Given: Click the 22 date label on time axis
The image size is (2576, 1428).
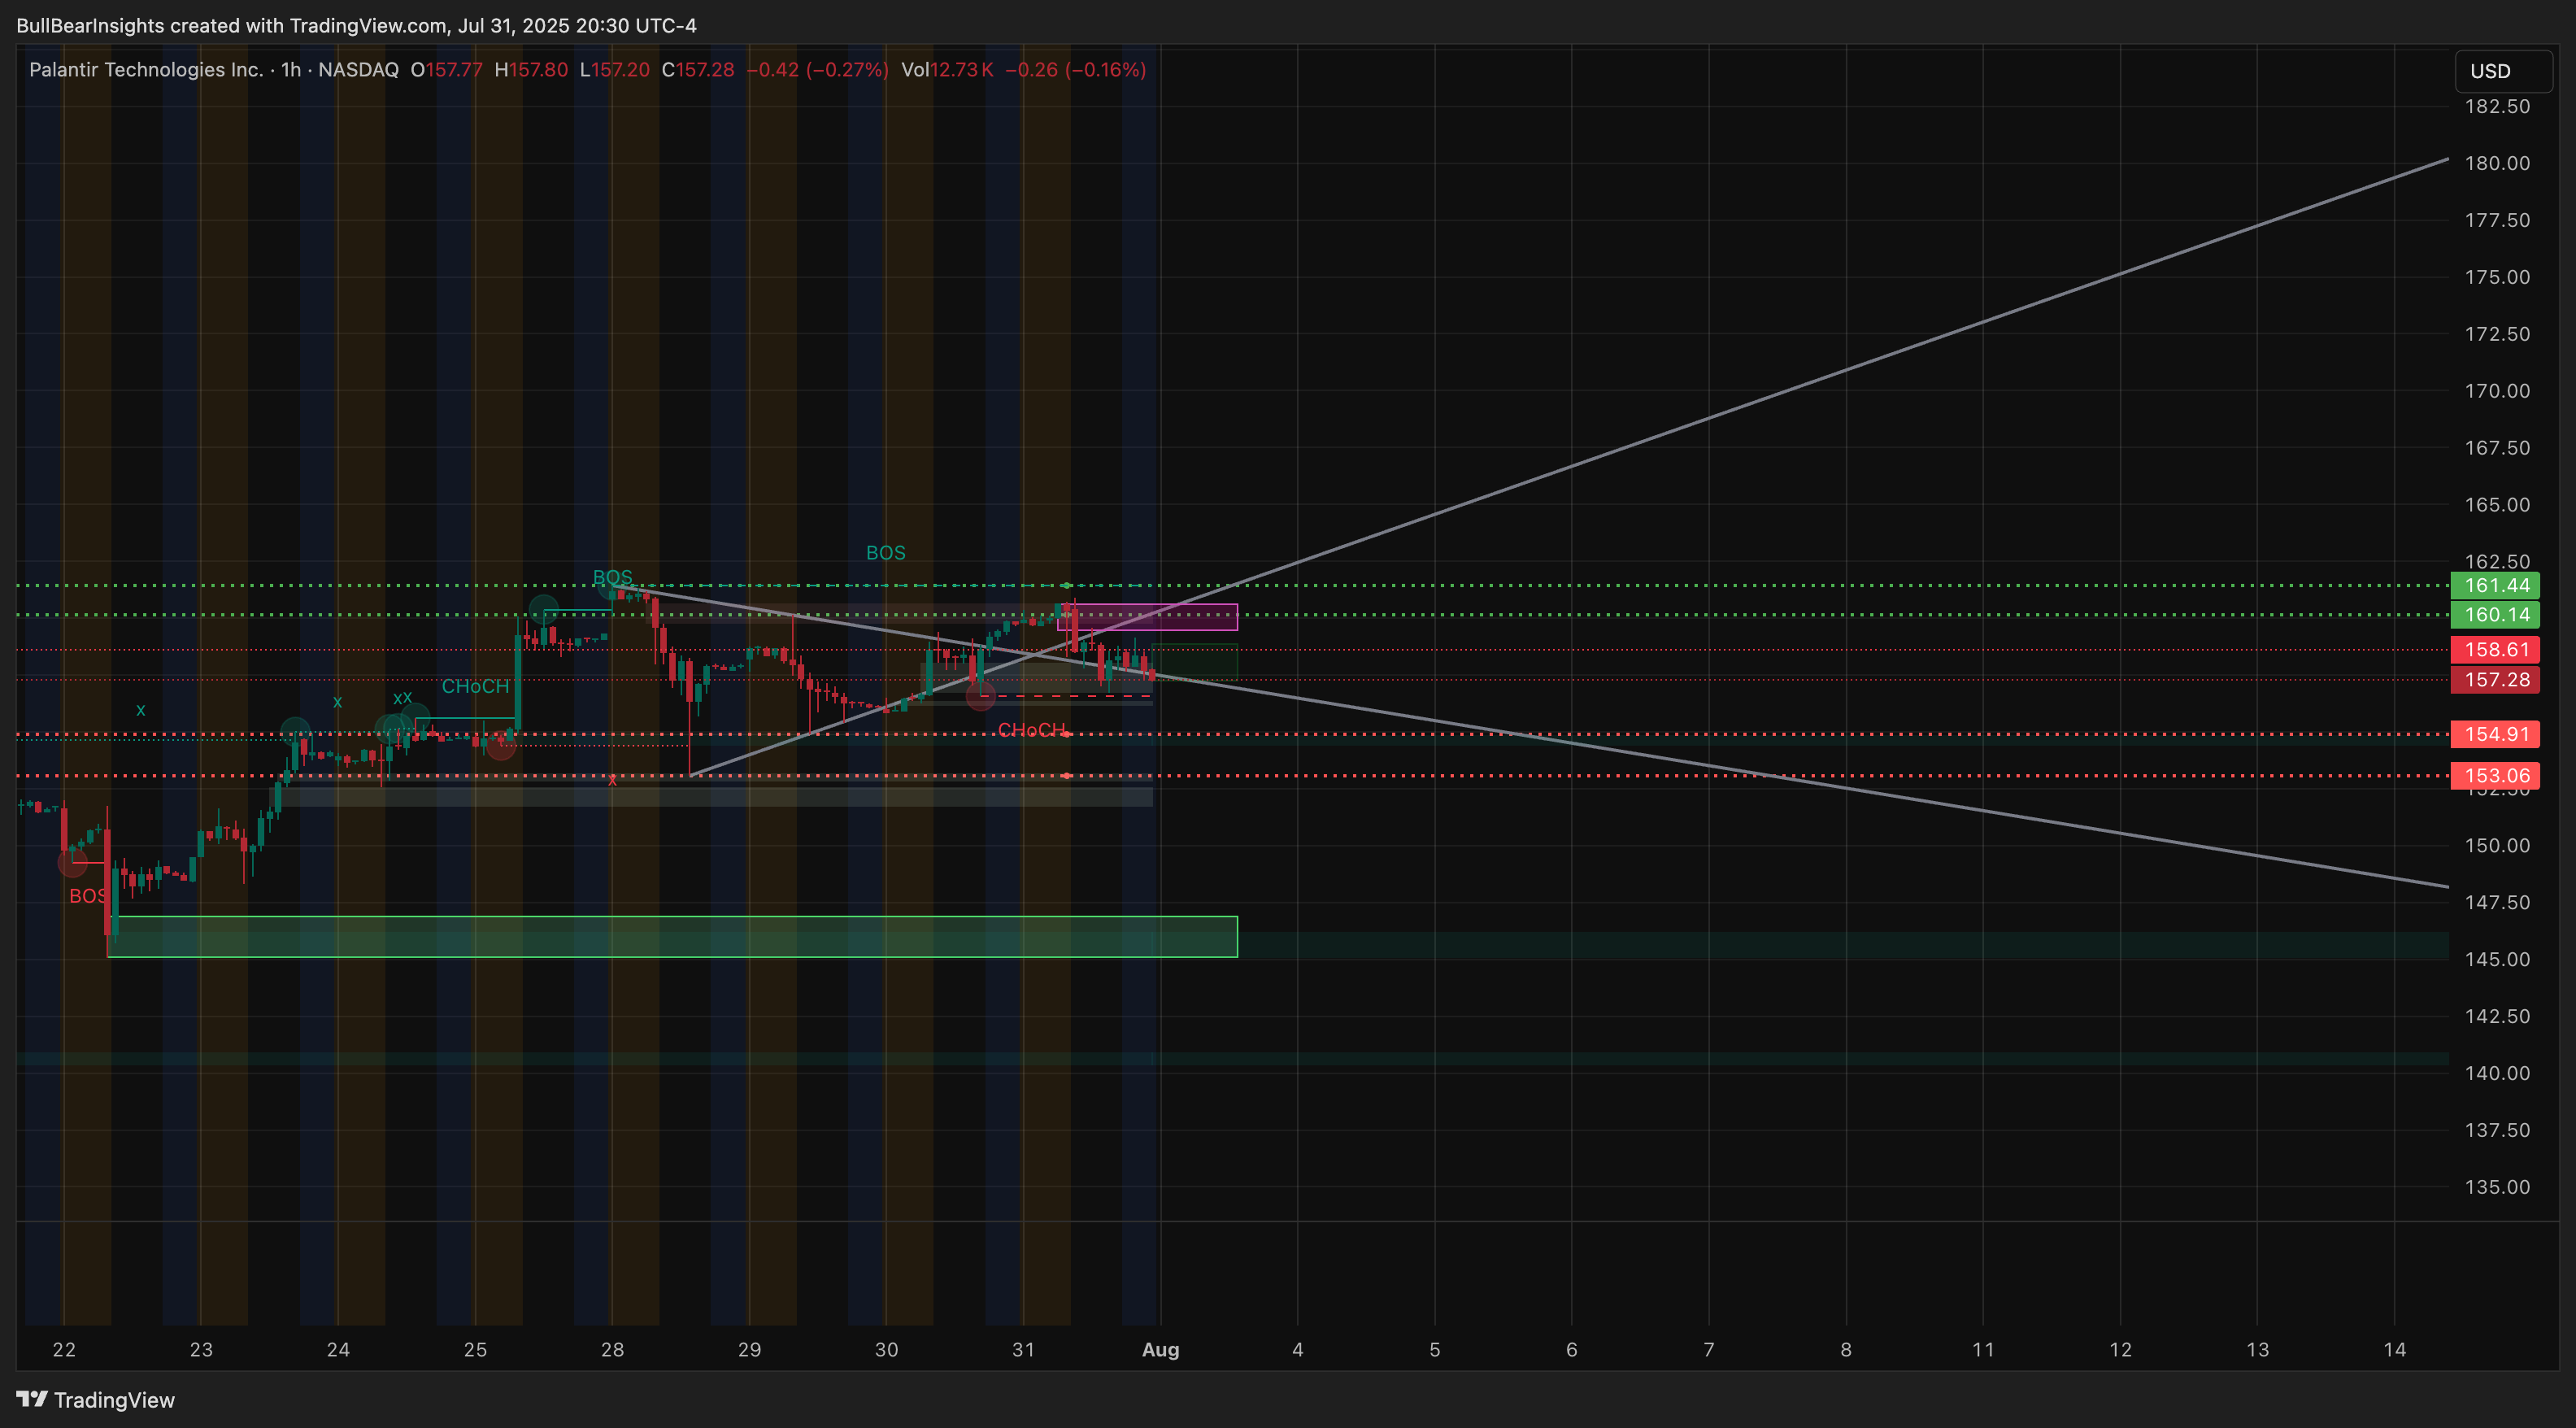Looking at the screenshot, I should pyautogui.click(x=64, y=1349).
